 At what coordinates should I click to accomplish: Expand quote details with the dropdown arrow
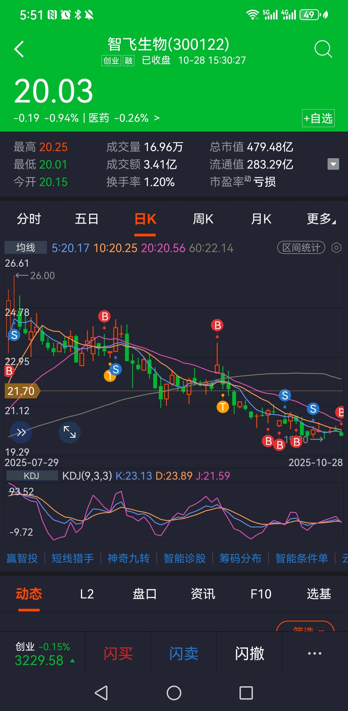[333, 164]
